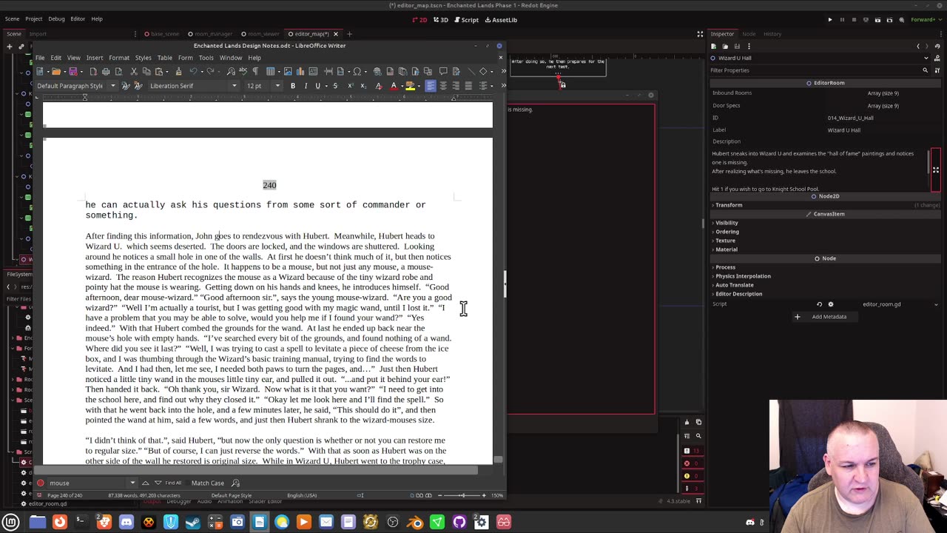Viewport: 947px width, 533px height.
Task: Switch to the Node tab
Action: [x=749, y=34]
